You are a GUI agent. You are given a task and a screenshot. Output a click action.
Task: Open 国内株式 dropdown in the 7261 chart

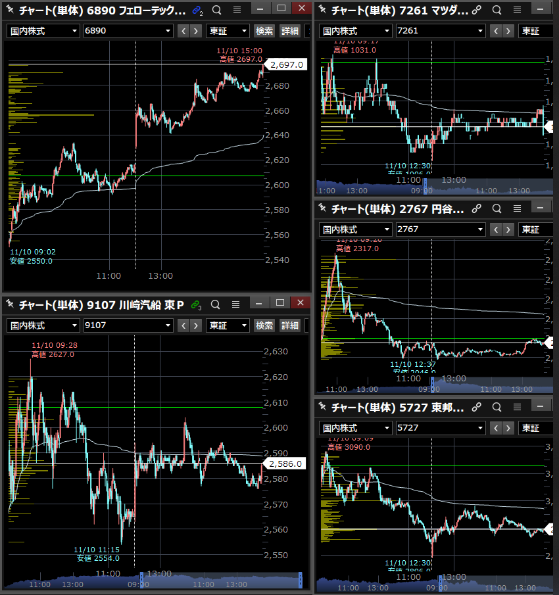pos(356,31)
